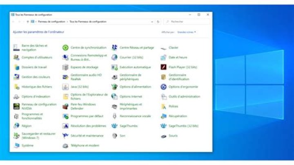Maximize the Control Panel window

tap(199, 15)
